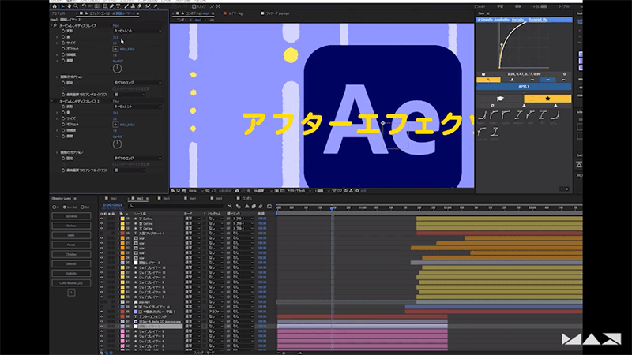Viewport: 632px width, 355px height.
Task: Select the Selection arrow tool
Action: (62, 6)
